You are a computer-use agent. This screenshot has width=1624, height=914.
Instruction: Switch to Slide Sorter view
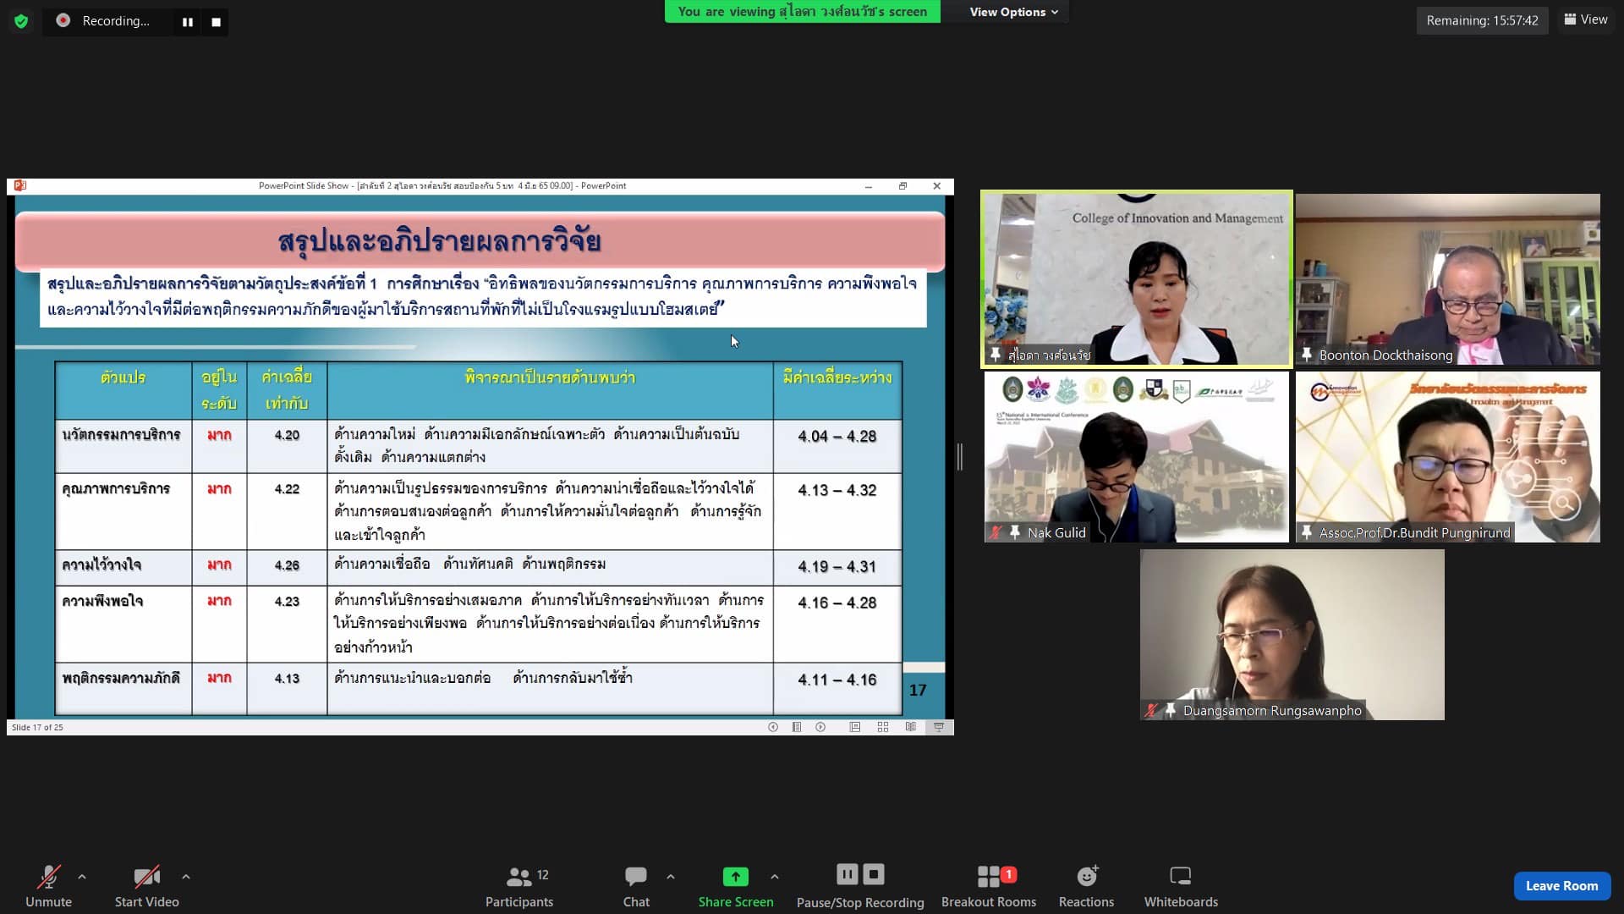coord(882,727)
